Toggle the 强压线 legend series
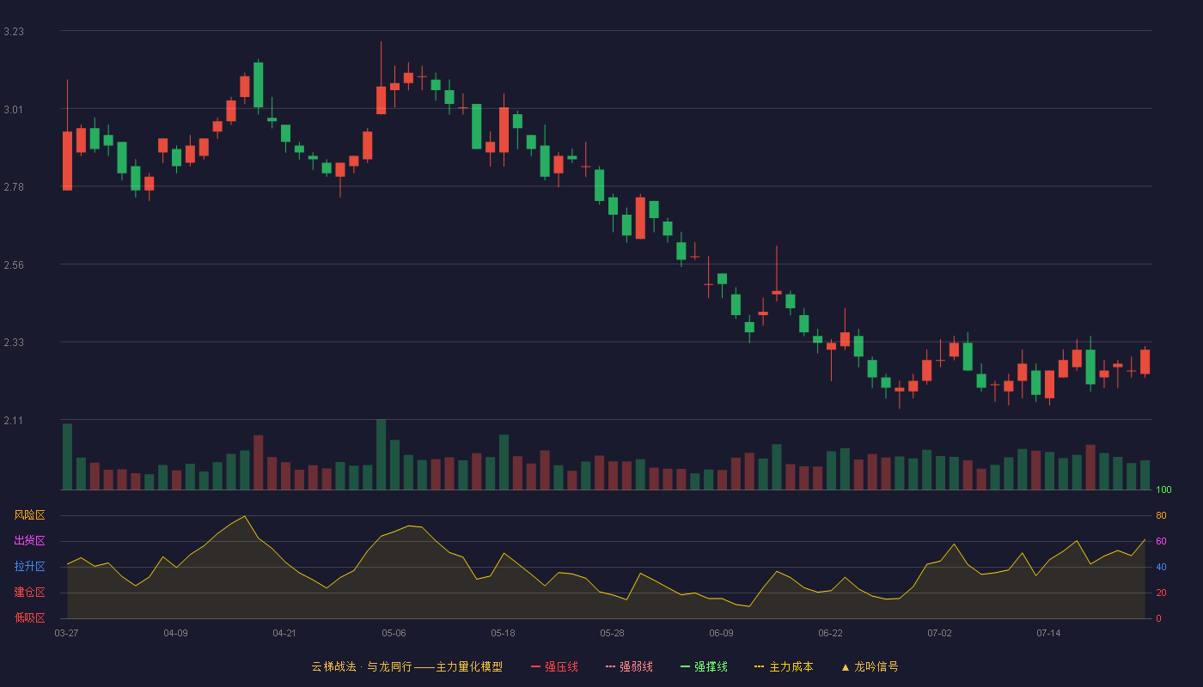 [x=554, y=666]
